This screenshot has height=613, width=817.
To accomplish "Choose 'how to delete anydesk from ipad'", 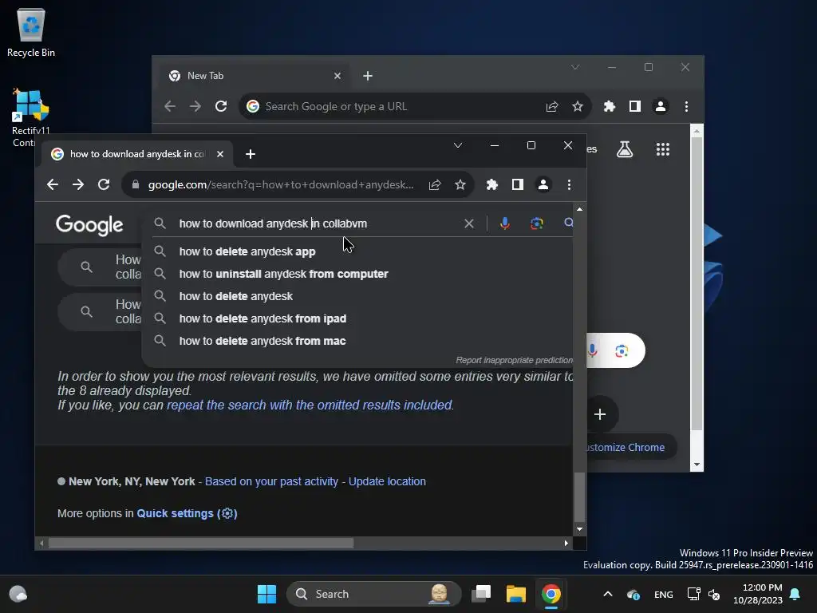I will [357, 318].
